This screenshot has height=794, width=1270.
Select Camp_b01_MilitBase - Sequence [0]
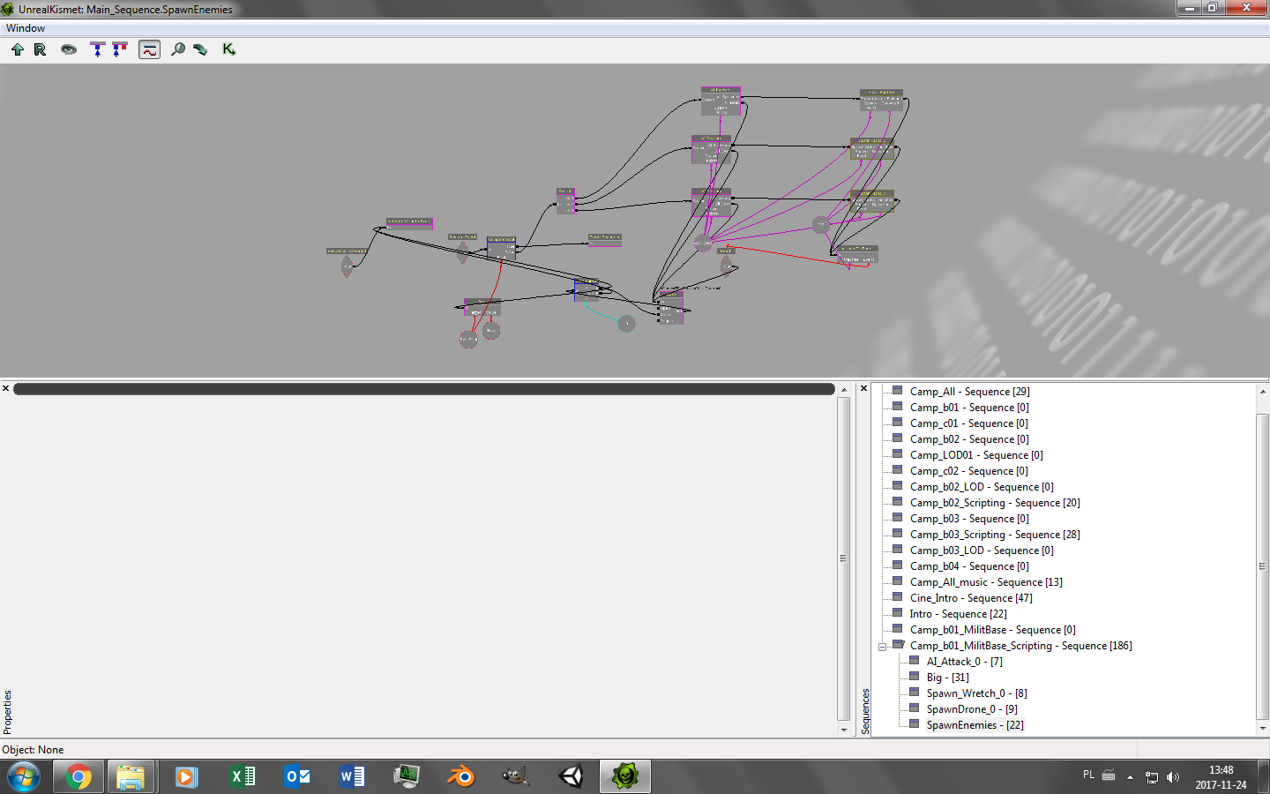coord(992,630)
